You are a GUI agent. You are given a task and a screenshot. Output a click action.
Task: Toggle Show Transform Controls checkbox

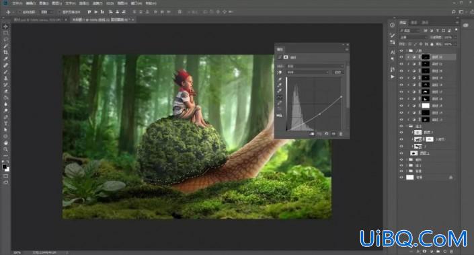[59, 12]
